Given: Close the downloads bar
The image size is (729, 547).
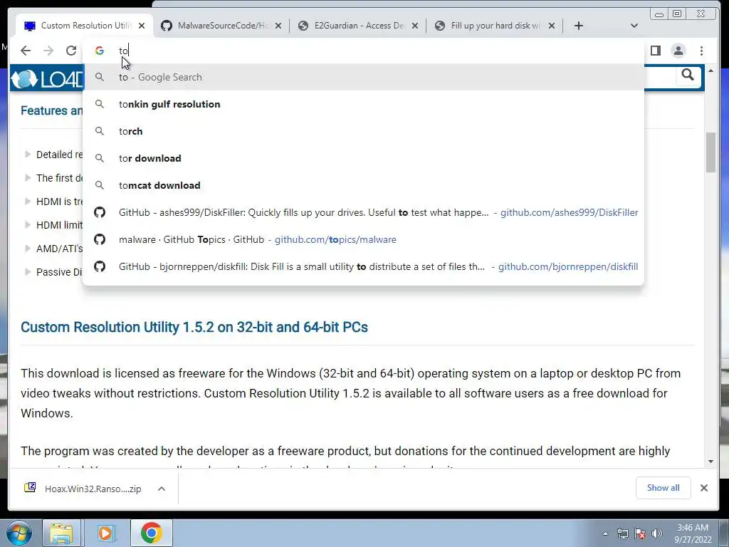Looking at the screenshot, I should tap(704, 488).
